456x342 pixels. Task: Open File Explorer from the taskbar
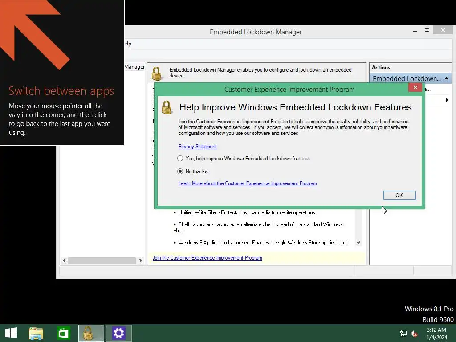point(36,333)
